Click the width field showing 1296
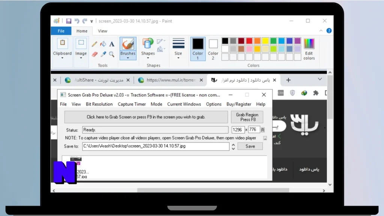This screenshot has height=216, width=384. 238,130
